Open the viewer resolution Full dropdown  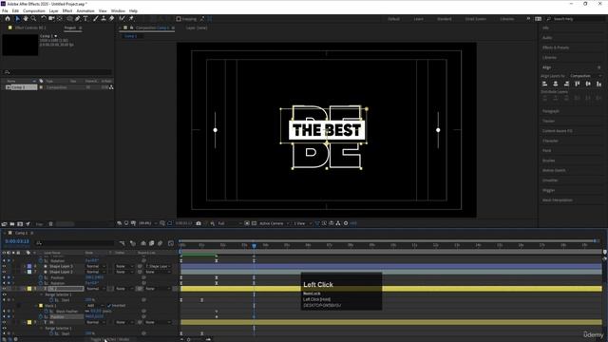point(229,223)
